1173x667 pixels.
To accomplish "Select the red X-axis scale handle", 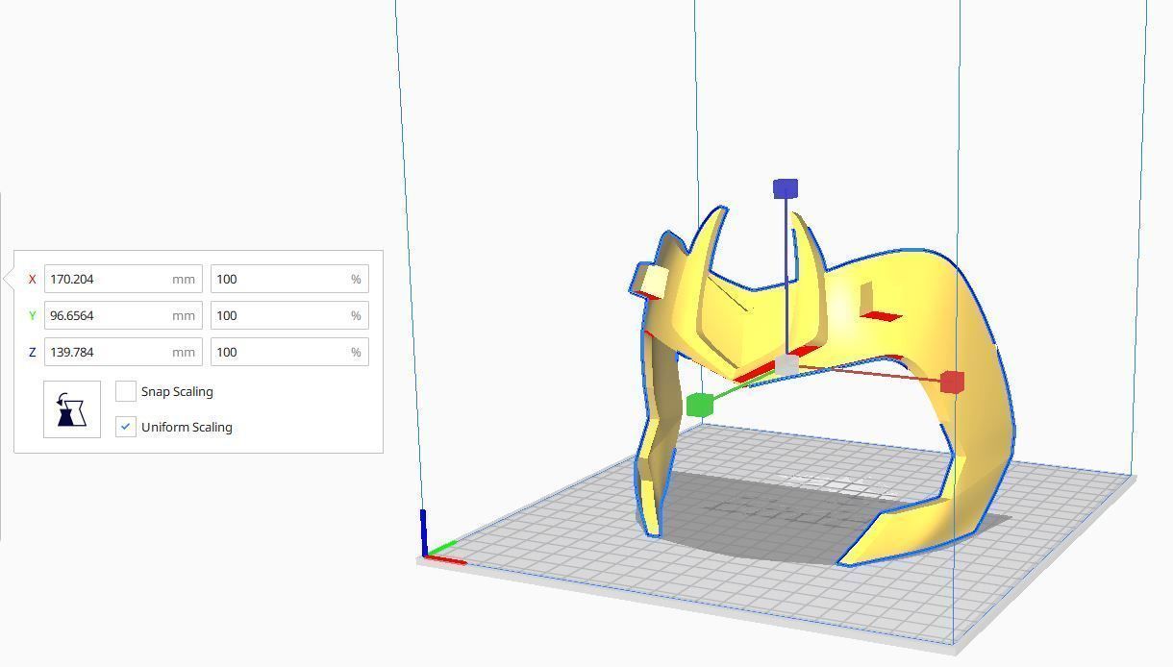I will click(952, 383).
